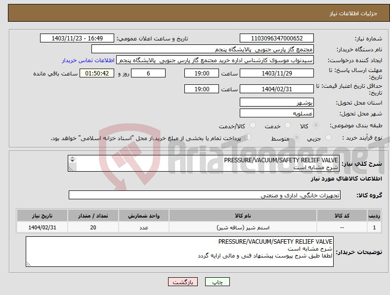Click the کد کالا column header
The image size is (390, 295).
pyautogui.click(x=342, y=216)
